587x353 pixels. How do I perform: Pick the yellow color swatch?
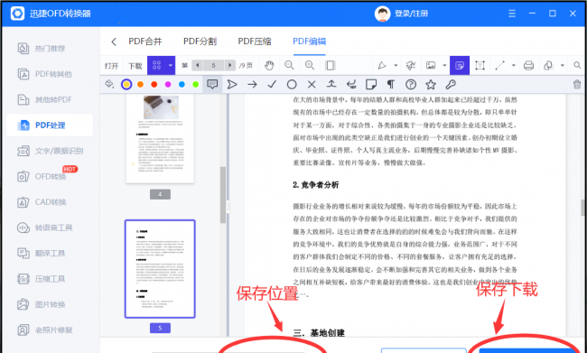[126, 85]
